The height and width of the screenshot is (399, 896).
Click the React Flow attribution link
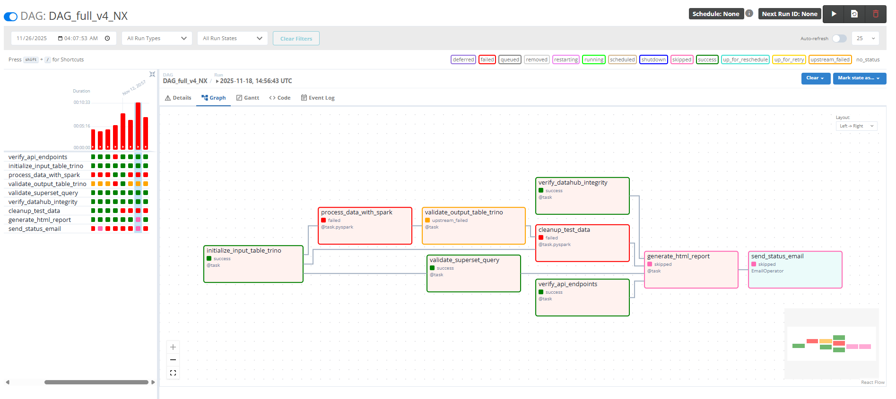[872, 382]
